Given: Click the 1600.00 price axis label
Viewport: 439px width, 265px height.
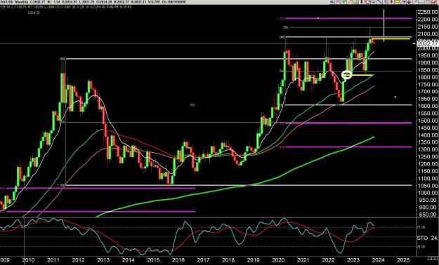Looking at the screenshot, I should tap(428, 106).
